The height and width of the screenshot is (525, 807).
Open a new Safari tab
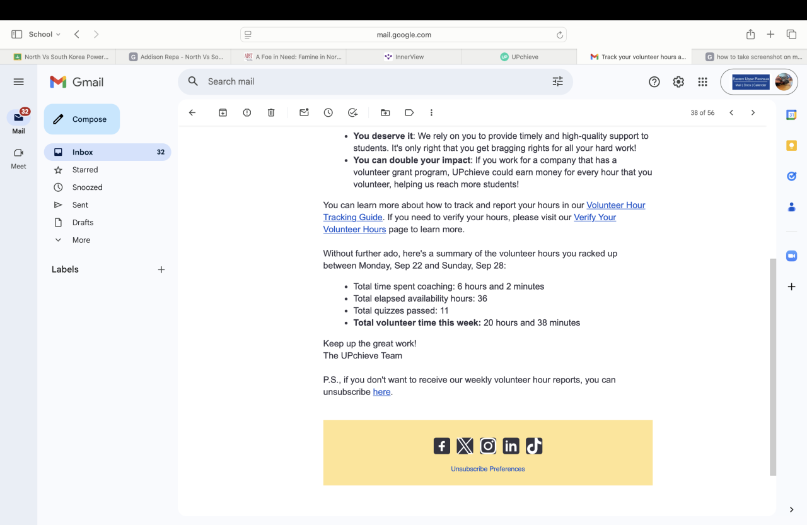[x=770, y=34]
